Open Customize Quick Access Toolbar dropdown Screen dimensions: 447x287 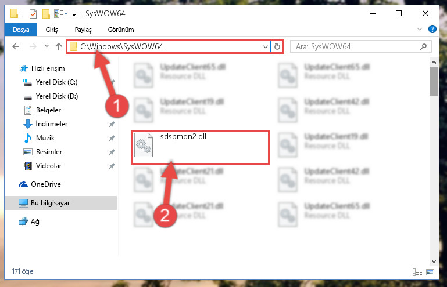point(74,14)
